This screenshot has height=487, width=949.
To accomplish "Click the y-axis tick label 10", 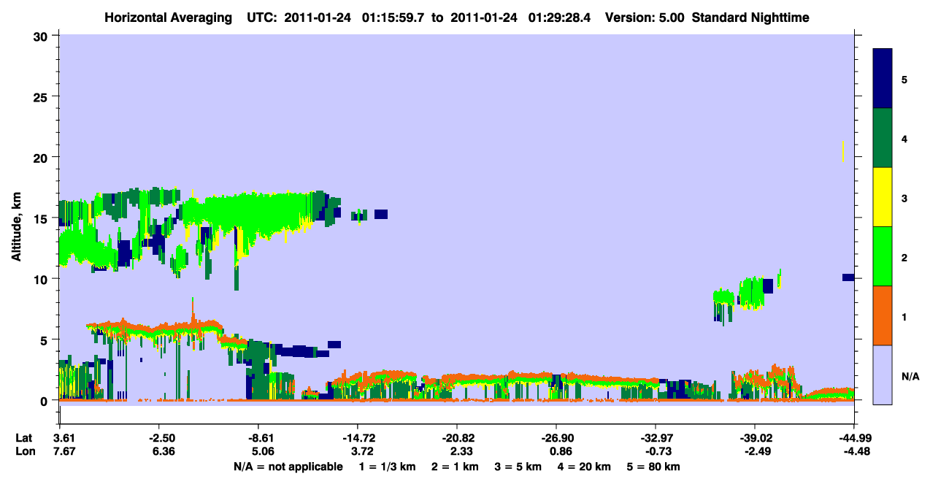I will tap(42, 279).
